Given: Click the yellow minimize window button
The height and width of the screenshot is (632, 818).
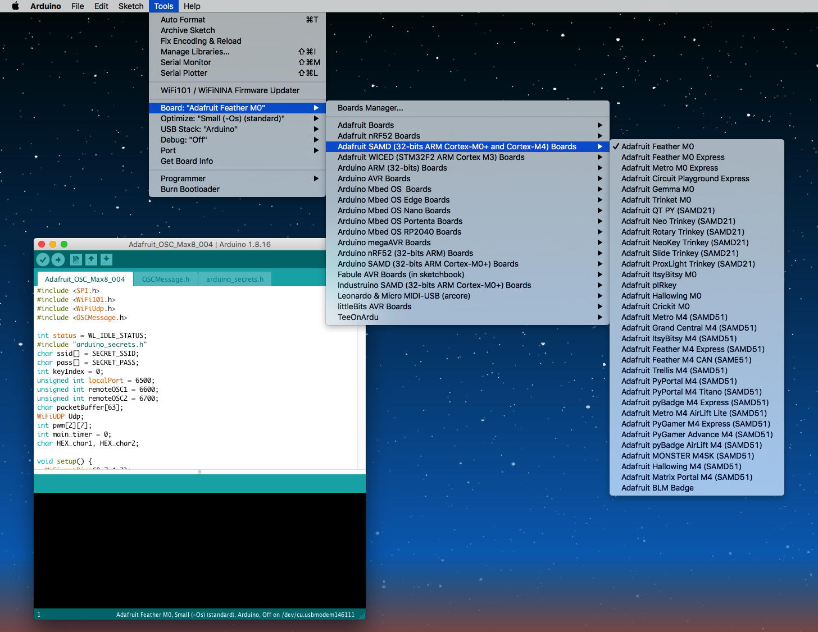Looking at the screenshot, I should [53, 244].
